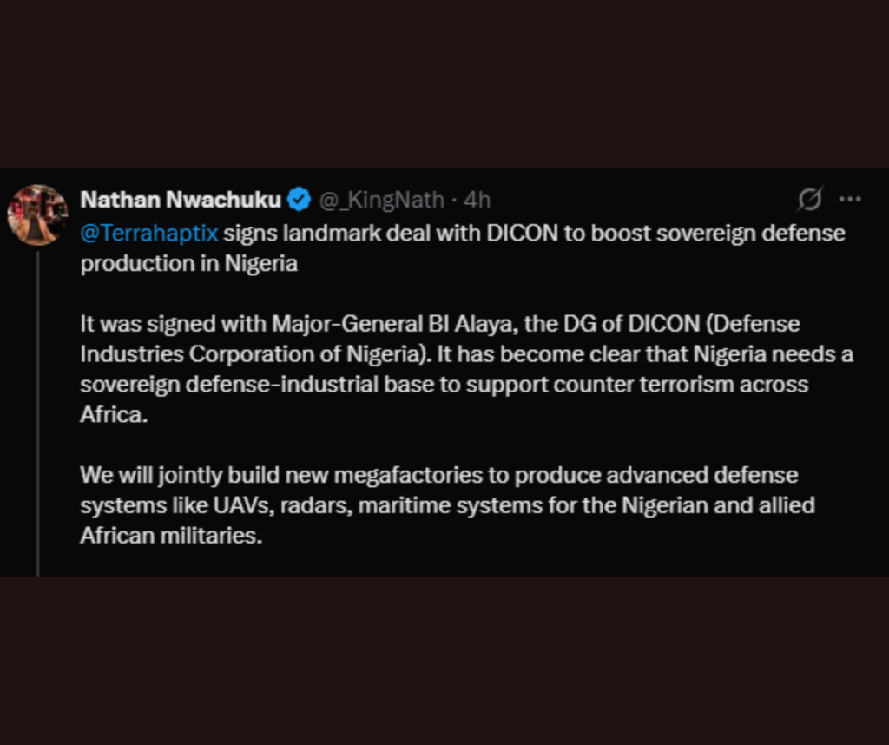Open the three-dot More options menu

[x=850, y=200]
